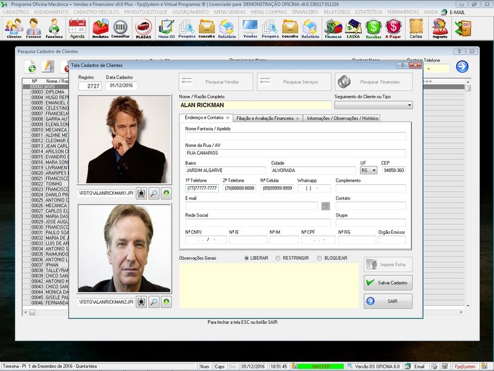Click horizontal scrollbar of client list

(243, 312)
